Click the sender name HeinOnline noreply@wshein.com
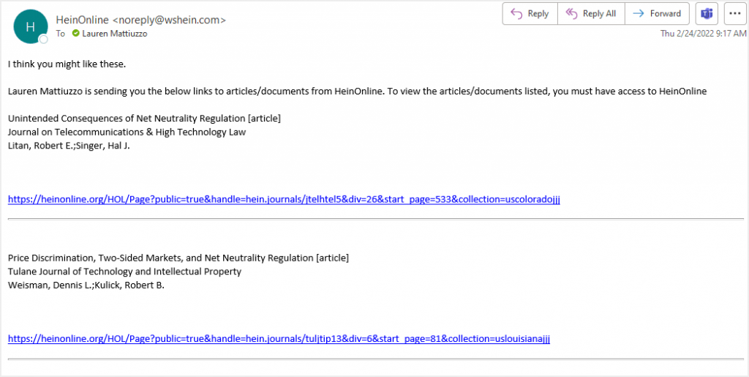749x377 pixels. (x=141, y=20)
